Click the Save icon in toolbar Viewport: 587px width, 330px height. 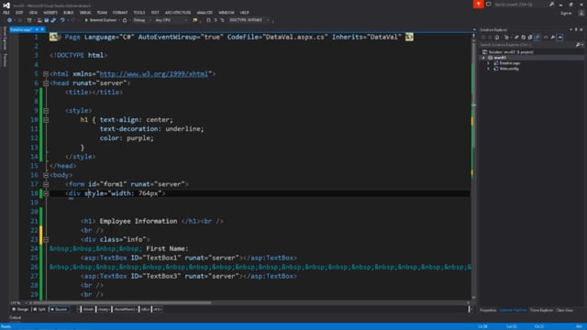coord(47,20)
